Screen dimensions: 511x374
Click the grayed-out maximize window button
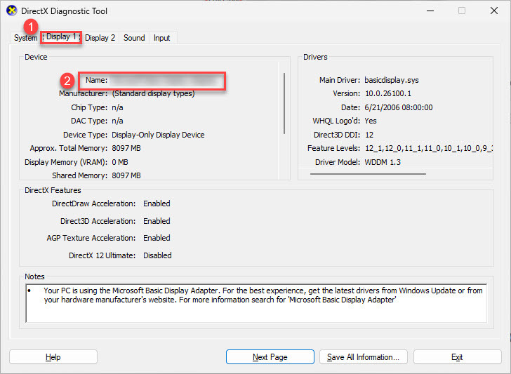pyautogui.click(x=461, y=11)
